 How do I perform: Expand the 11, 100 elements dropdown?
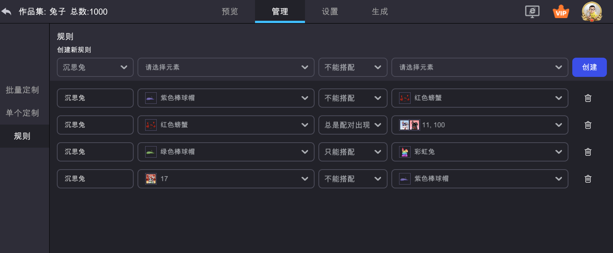(x=480, y=125)
